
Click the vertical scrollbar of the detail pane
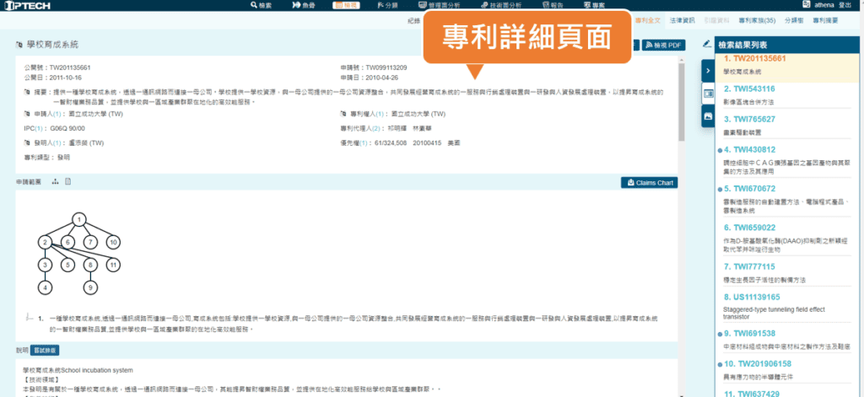[682, 101]
